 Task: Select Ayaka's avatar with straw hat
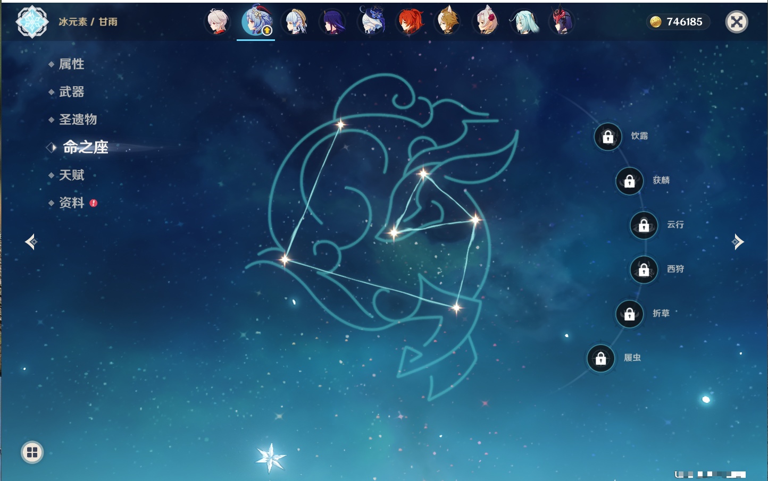(x=296, y=22)
